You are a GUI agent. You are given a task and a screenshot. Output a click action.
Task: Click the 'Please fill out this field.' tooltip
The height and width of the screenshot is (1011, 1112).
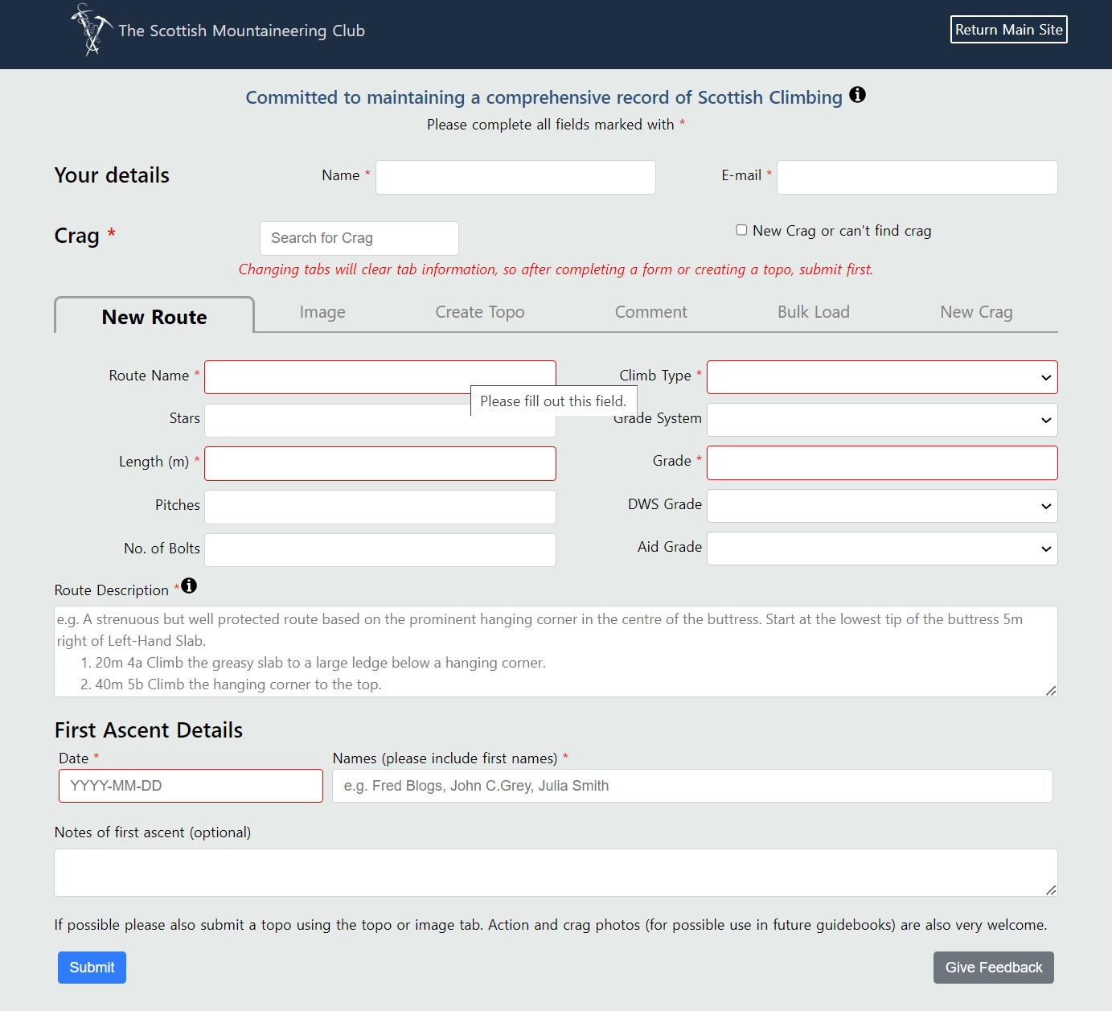(553, 401)
